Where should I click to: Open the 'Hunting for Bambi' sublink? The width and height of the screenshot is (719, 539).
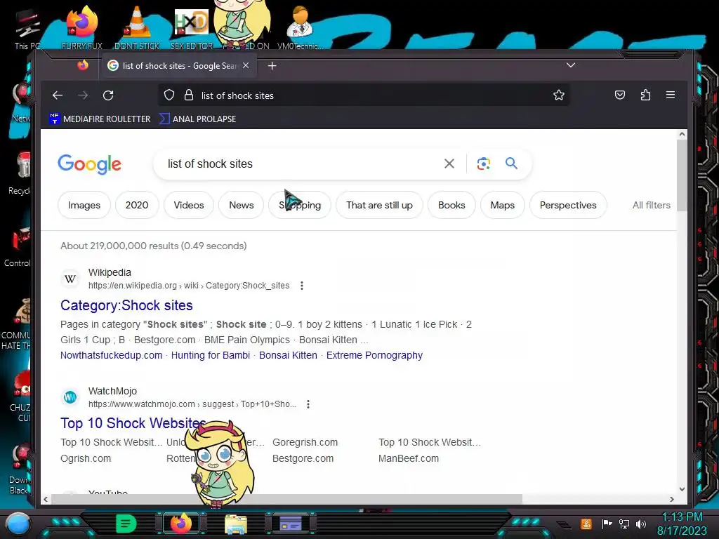tap(211, 355)
